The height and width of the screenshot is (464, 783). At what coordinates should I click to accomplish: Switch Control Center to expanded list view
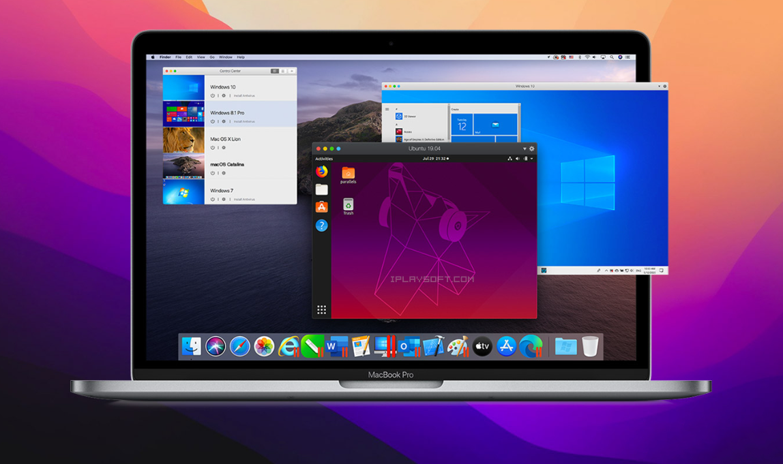pyautogui.click(x=275, y=72)
